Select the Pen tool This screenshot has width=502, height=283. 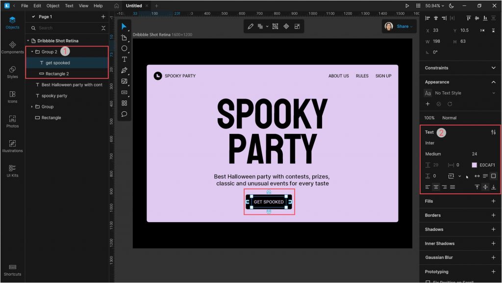click(x=124, y=70)
